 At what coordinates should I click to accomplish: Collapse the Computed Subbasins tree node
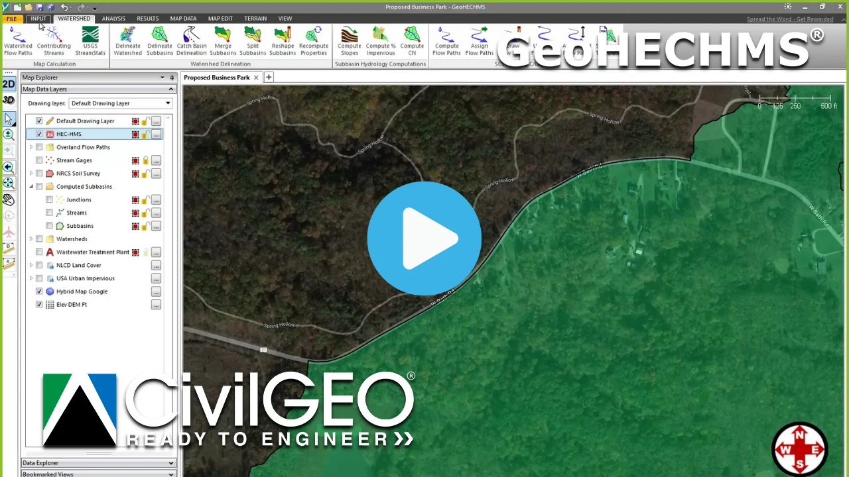tap(31, 186)
